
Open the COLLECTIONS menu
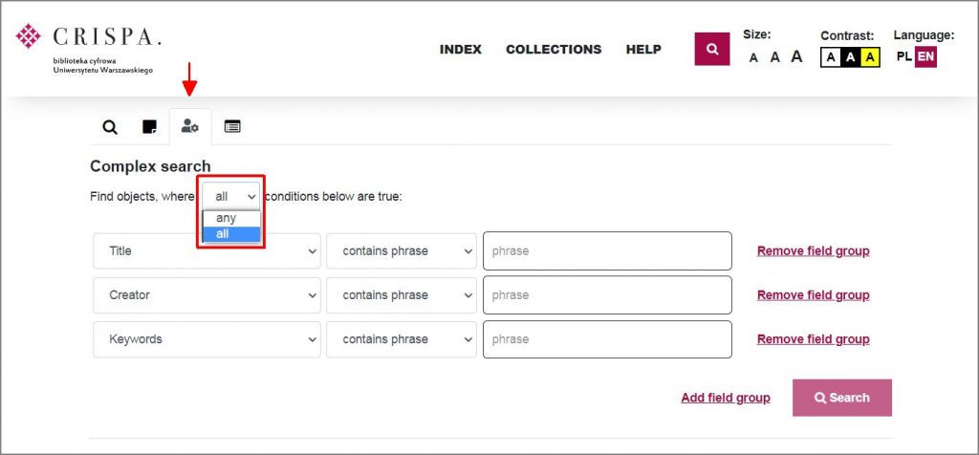(x=554, y=50)
